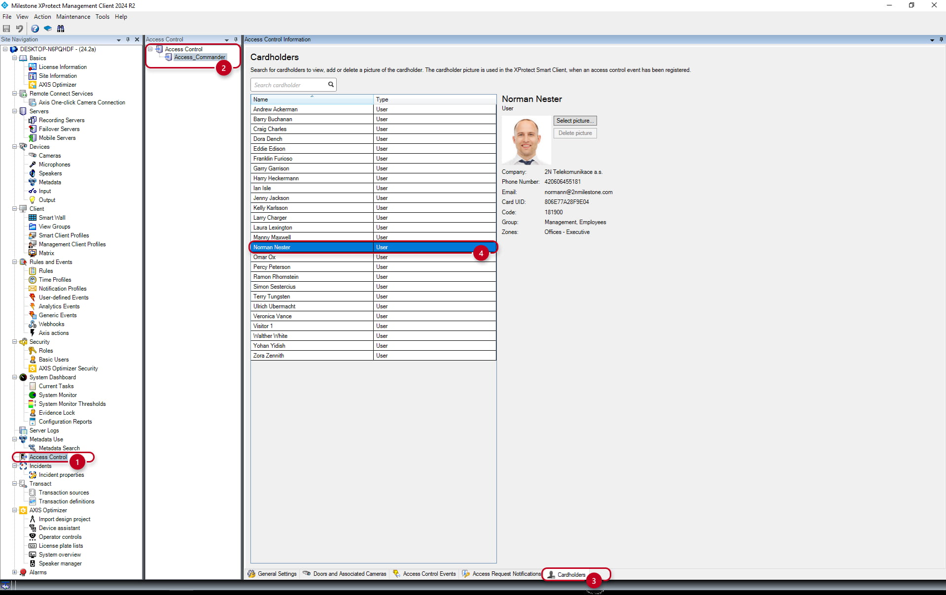The width and height of the screenshot is (946, 595).
Task: Collapse the Basics tree node
Action: tap(14, 58)
